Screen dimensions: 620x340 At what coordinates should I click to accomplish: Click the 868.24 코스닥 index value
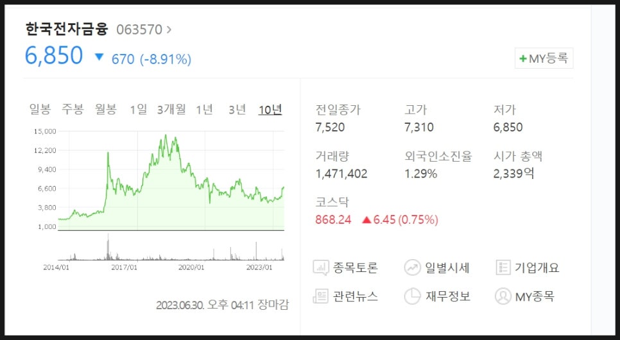[x=333, y=219]
